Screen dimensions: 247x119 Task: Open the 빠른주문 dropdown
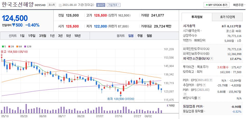pyautogui.click(x=239, y=5)
